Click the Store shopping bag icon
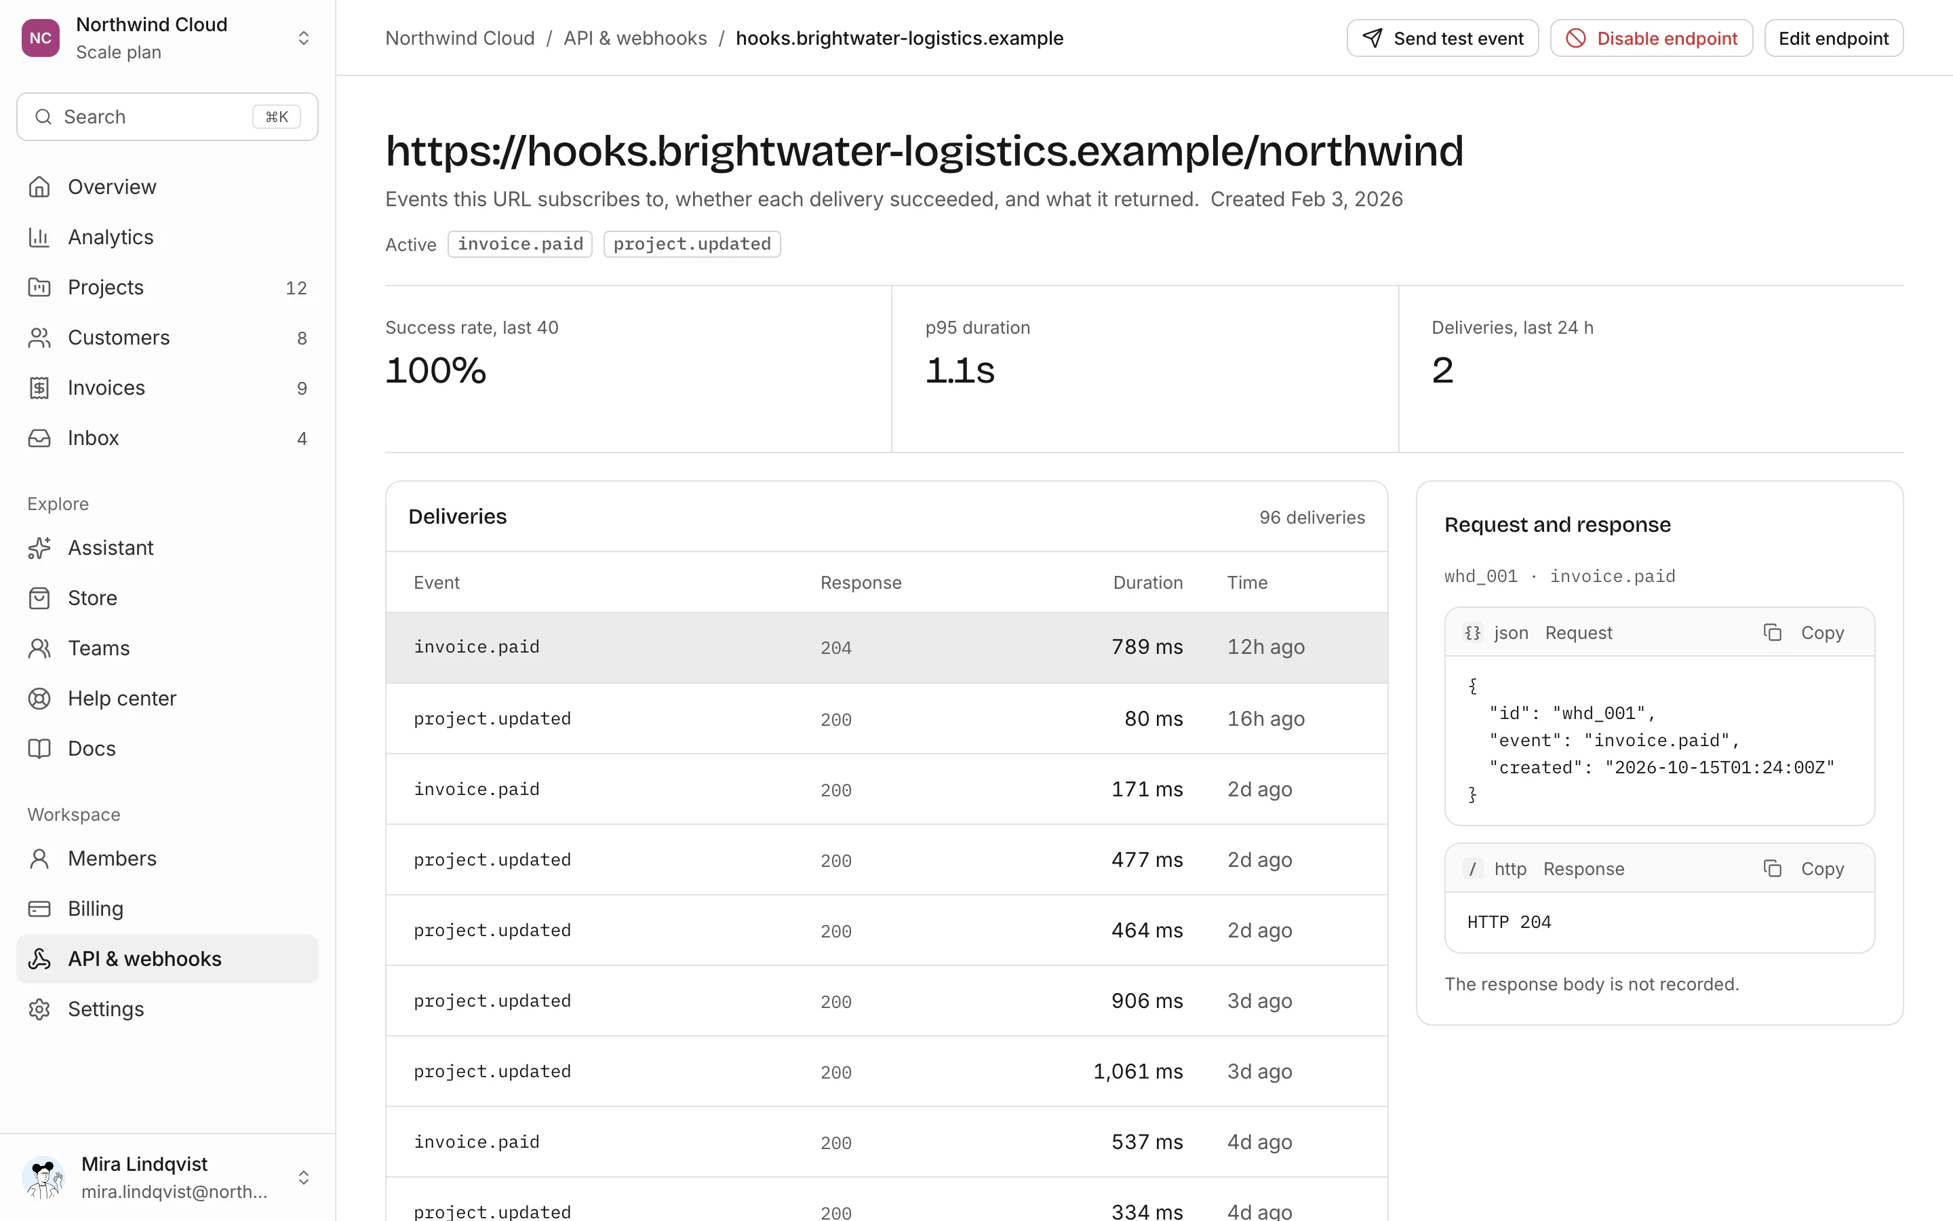This screenshot has width=1953, height=1221. point(39,598)
